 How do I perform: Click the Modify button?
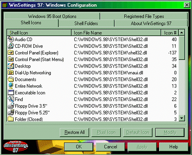170,132
